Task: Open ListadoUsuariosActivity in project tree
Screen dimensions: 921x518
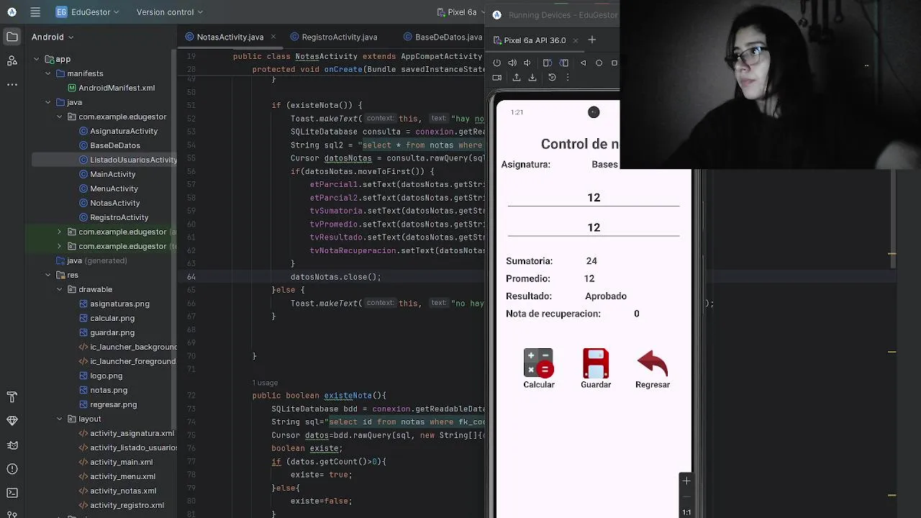Action: (x=127, y=160)
